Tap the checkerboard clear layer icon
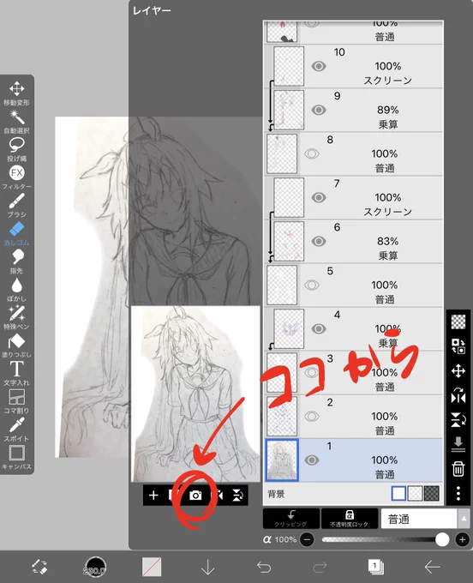473x583 pixels. 458,322
